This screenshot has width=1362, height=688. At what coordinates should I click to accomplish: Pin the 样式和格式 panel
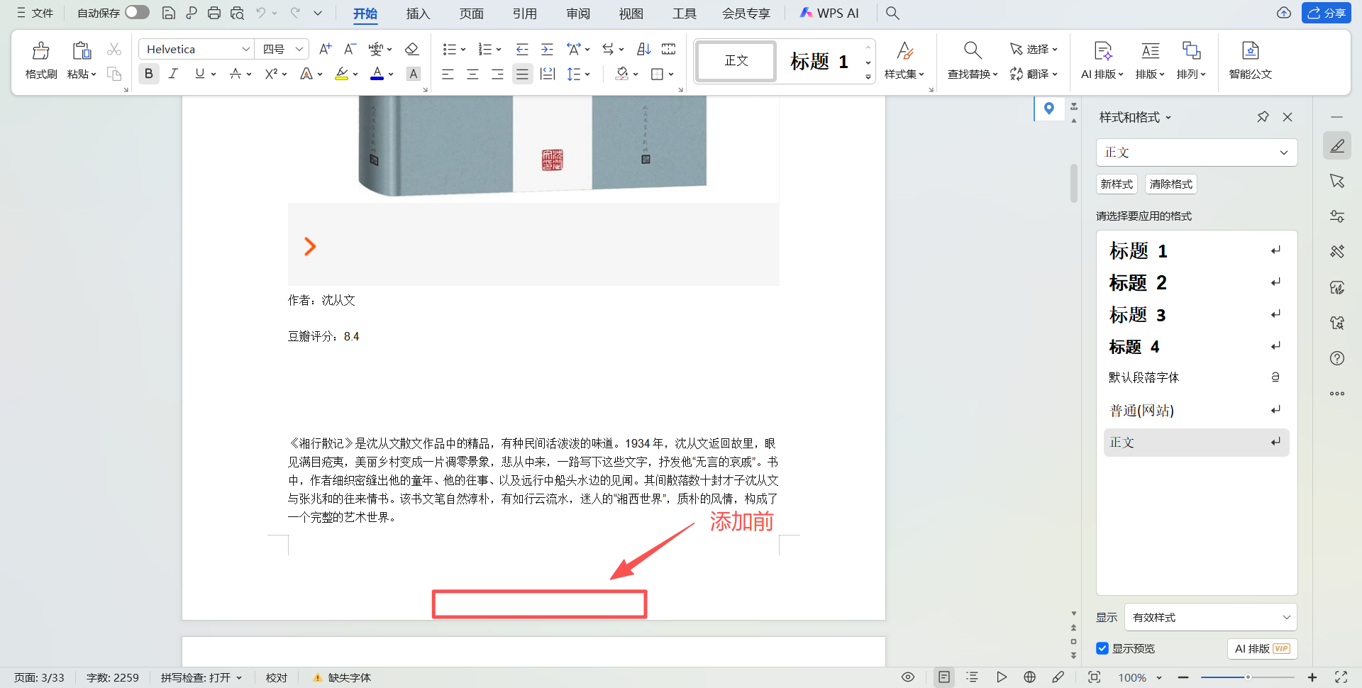coord(1262,116)
